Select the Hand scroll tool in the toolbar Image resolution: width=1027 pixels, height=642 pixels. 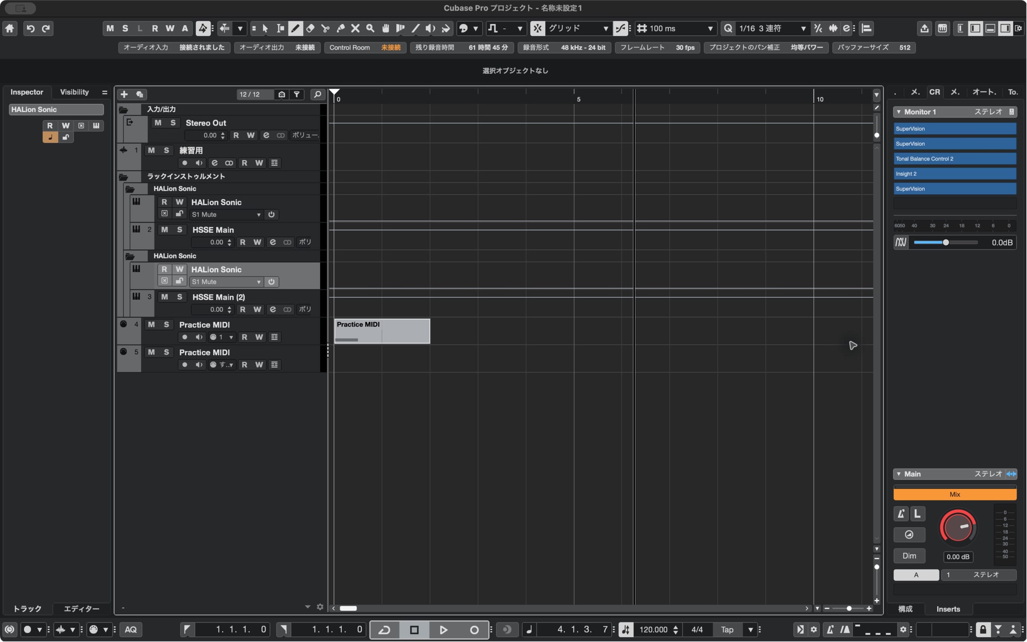point(386,28)
